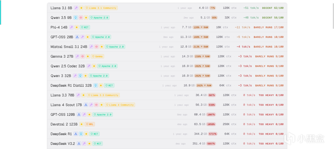Image resolution: width=334 pixels, height=149 pixels.
Task: Click the network icon in the DeepSeek R1 row
Action: tap(76, 134)
